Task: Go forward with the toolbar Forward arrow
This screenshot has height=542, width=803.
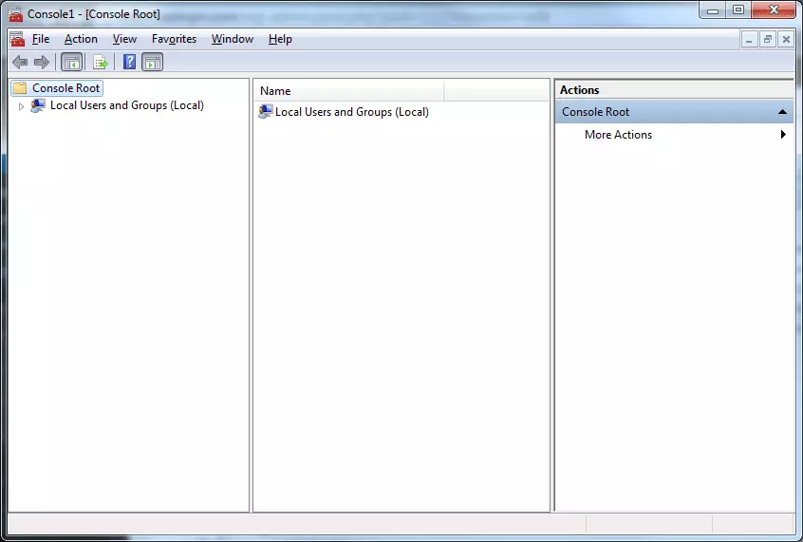Action: pyautogui.click(x=42, y=63)
